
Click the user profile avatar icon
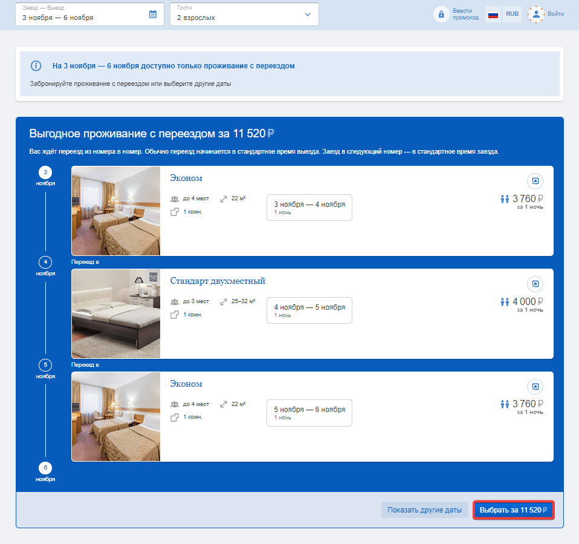tap(536, 15)
